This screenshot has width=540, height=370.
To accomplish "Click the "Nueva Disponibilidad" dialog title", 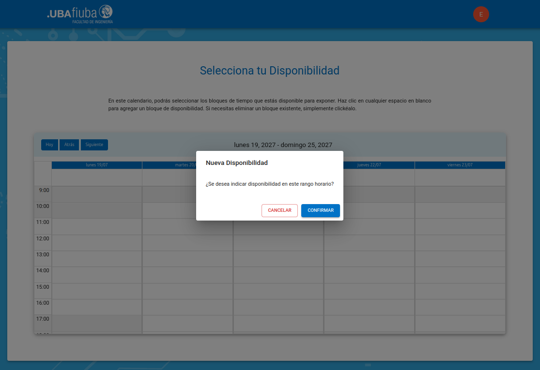I will (x=237, y=163).
